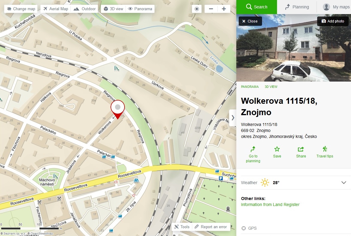Switch to the Outdoor map layer
This screenshot has width=351, height=236.
[x=85, y=9]
